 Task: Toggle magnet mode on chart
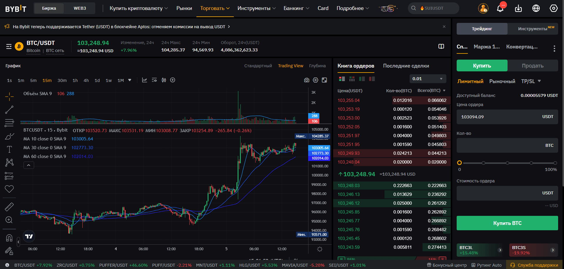point(9,238)
